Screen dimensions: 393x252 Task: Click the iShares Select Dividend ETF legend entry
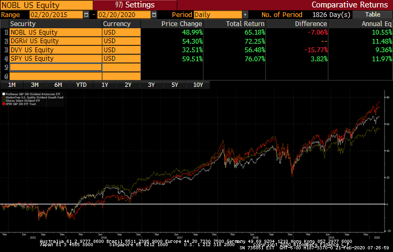tap(21, 101)
